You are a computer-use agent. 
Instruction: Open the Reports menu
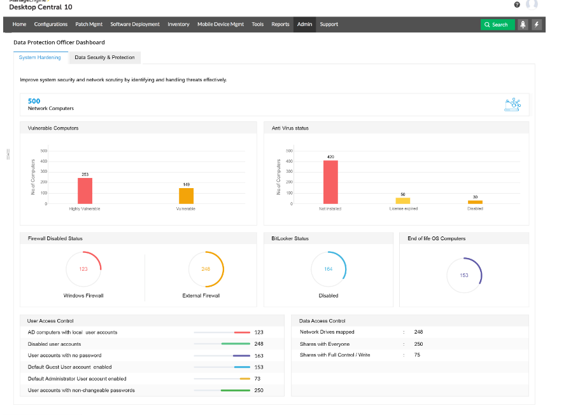[280, 24]
